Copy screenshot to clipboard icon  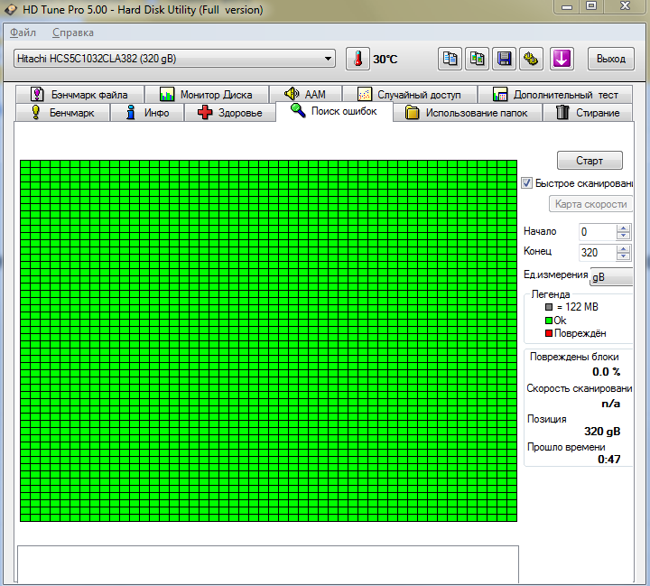tap(477, 59)
